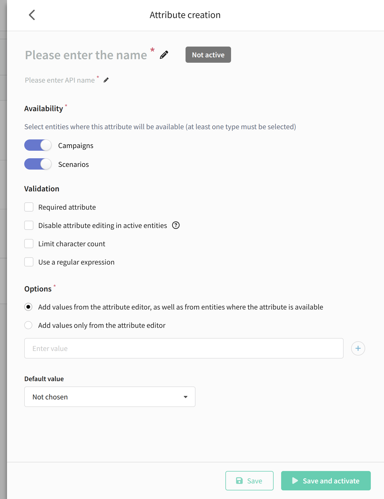384x499 pixels.
Task: Check the Required attribute checkbox
Action: 29,207
